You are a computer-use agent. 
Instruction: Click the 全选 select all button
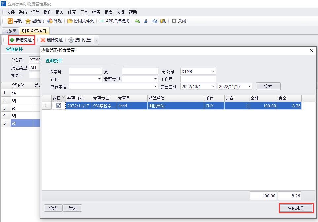coord(53,208)
